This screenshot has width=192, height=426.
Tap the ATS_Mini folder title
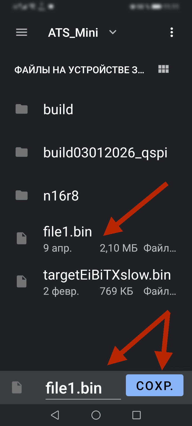click(73, 33)
